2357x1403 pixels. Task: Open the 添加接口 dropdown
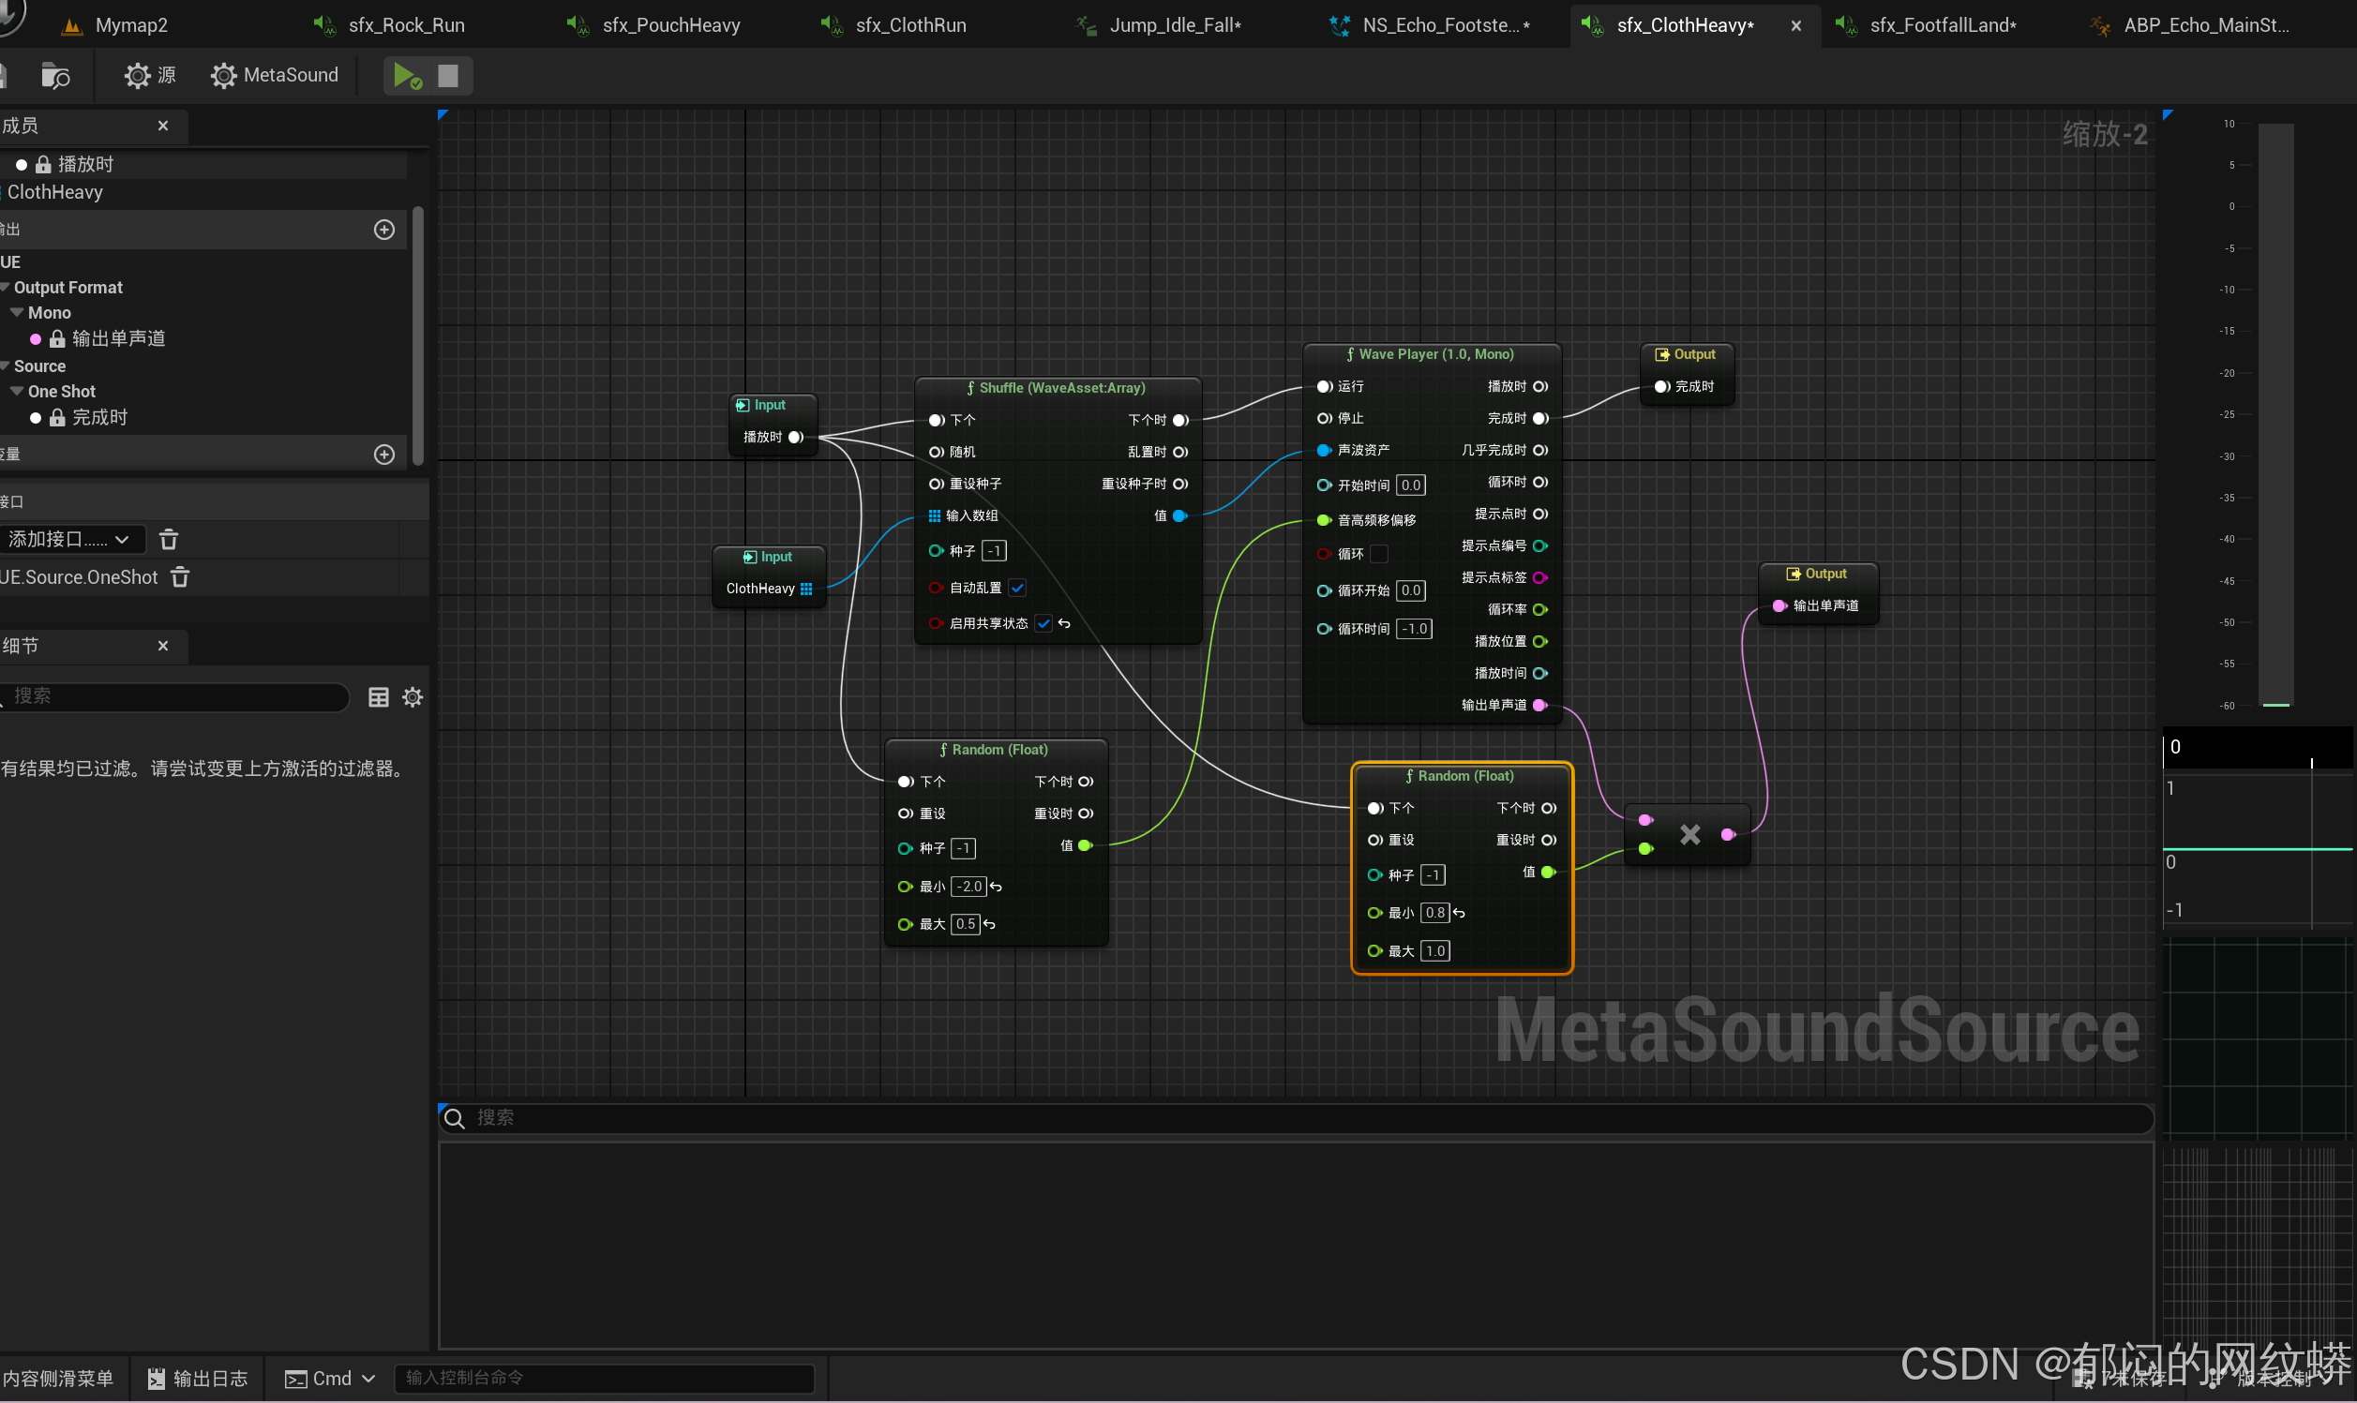pyautogui.click(x=71, y=540)
